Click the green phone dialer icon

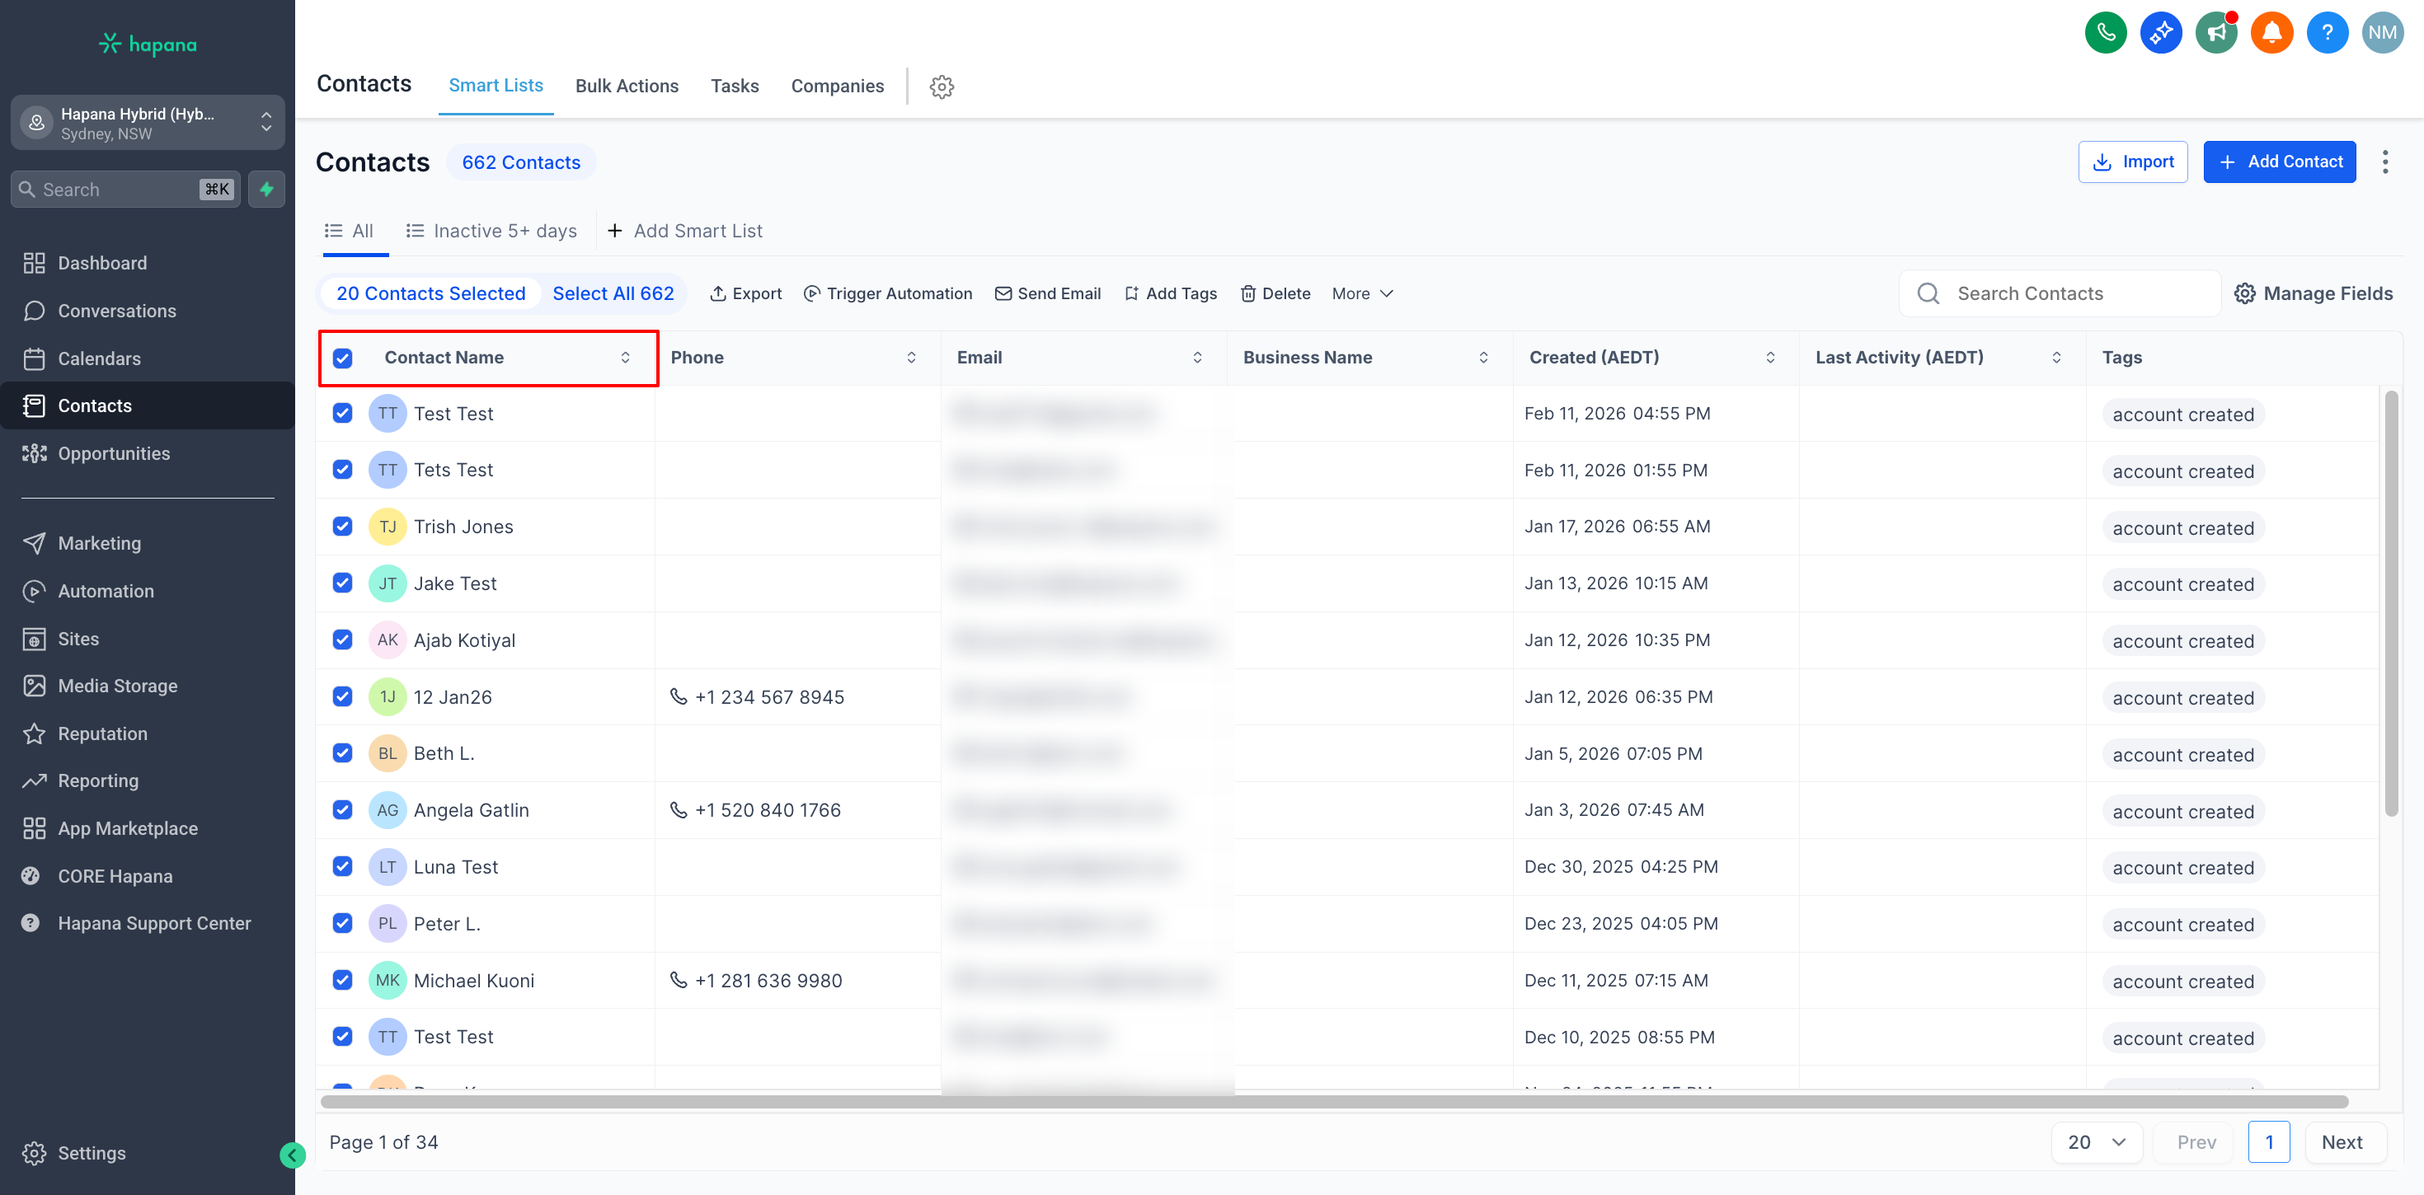[2105, 33]
